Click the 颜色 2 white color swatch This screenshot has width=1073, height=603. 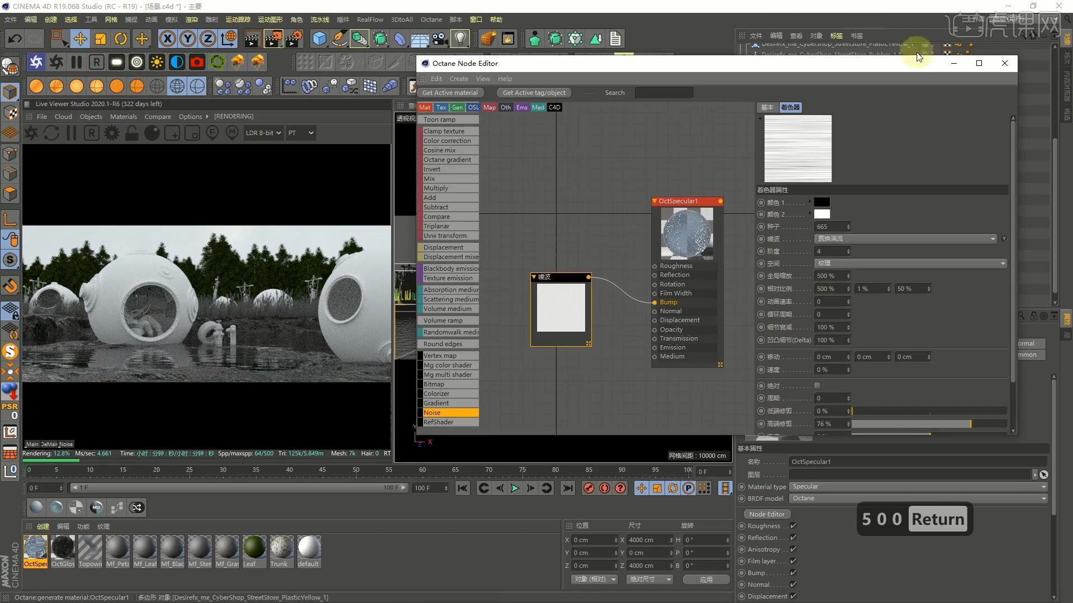(822, 214)
